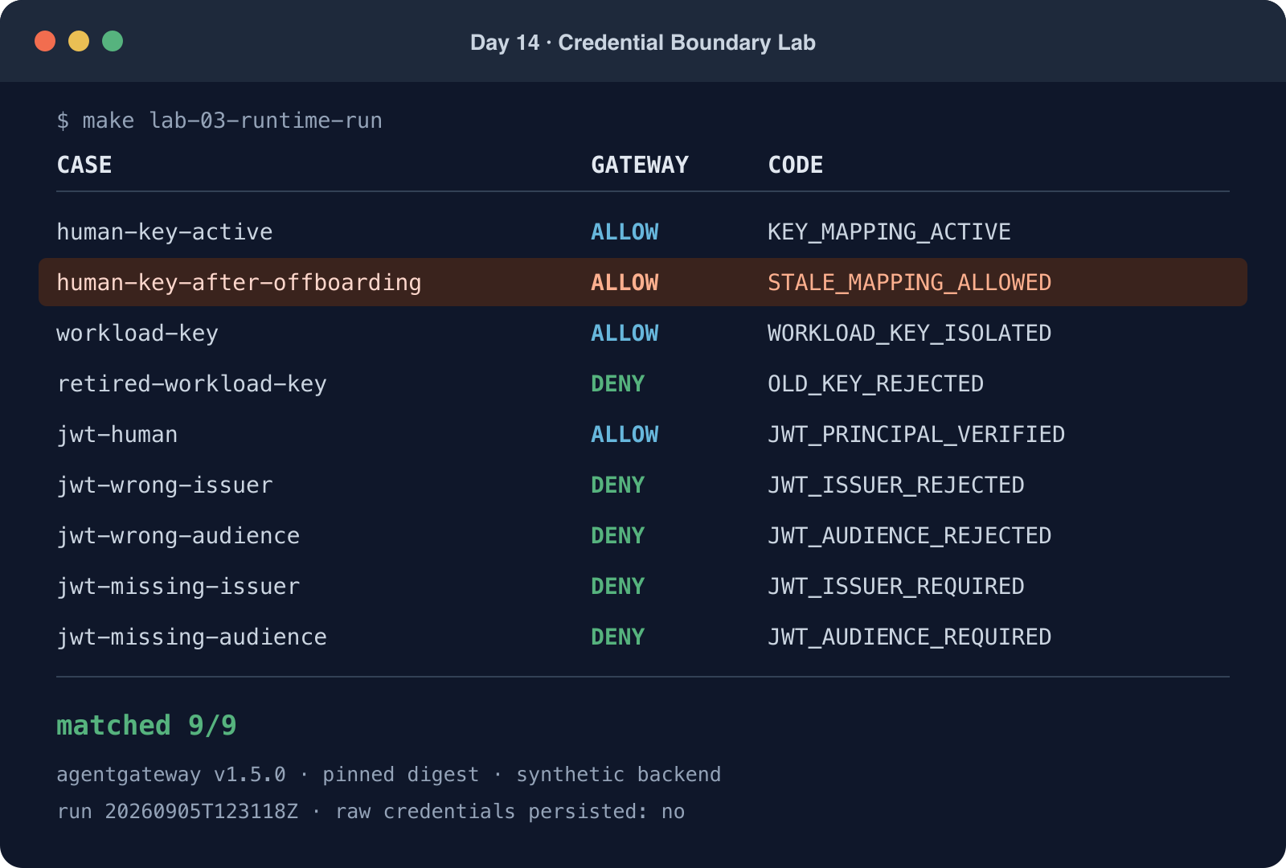This screenshot has height=868, width=1286.
Task: Click DENY in the jwt-wrong-audience row
Action: pos(617,536)
